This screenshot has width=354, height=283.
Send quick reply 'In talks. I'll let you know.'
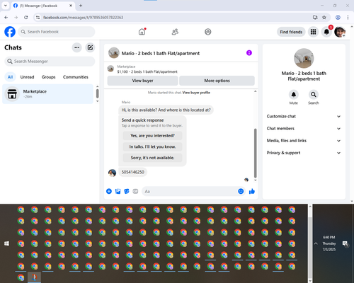pos(152,146)
